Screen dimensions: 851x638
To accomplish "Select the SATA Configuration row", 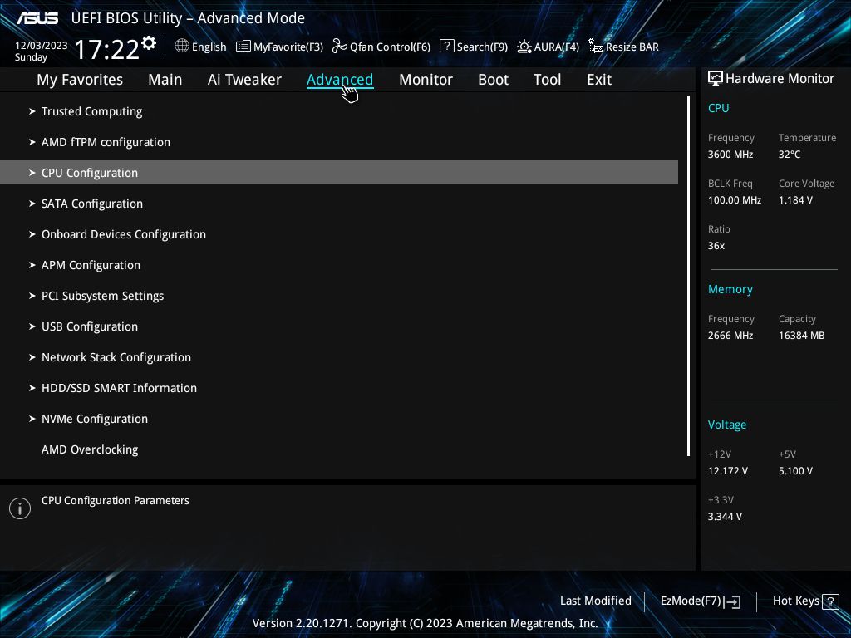I will click(x=339, y=204).
